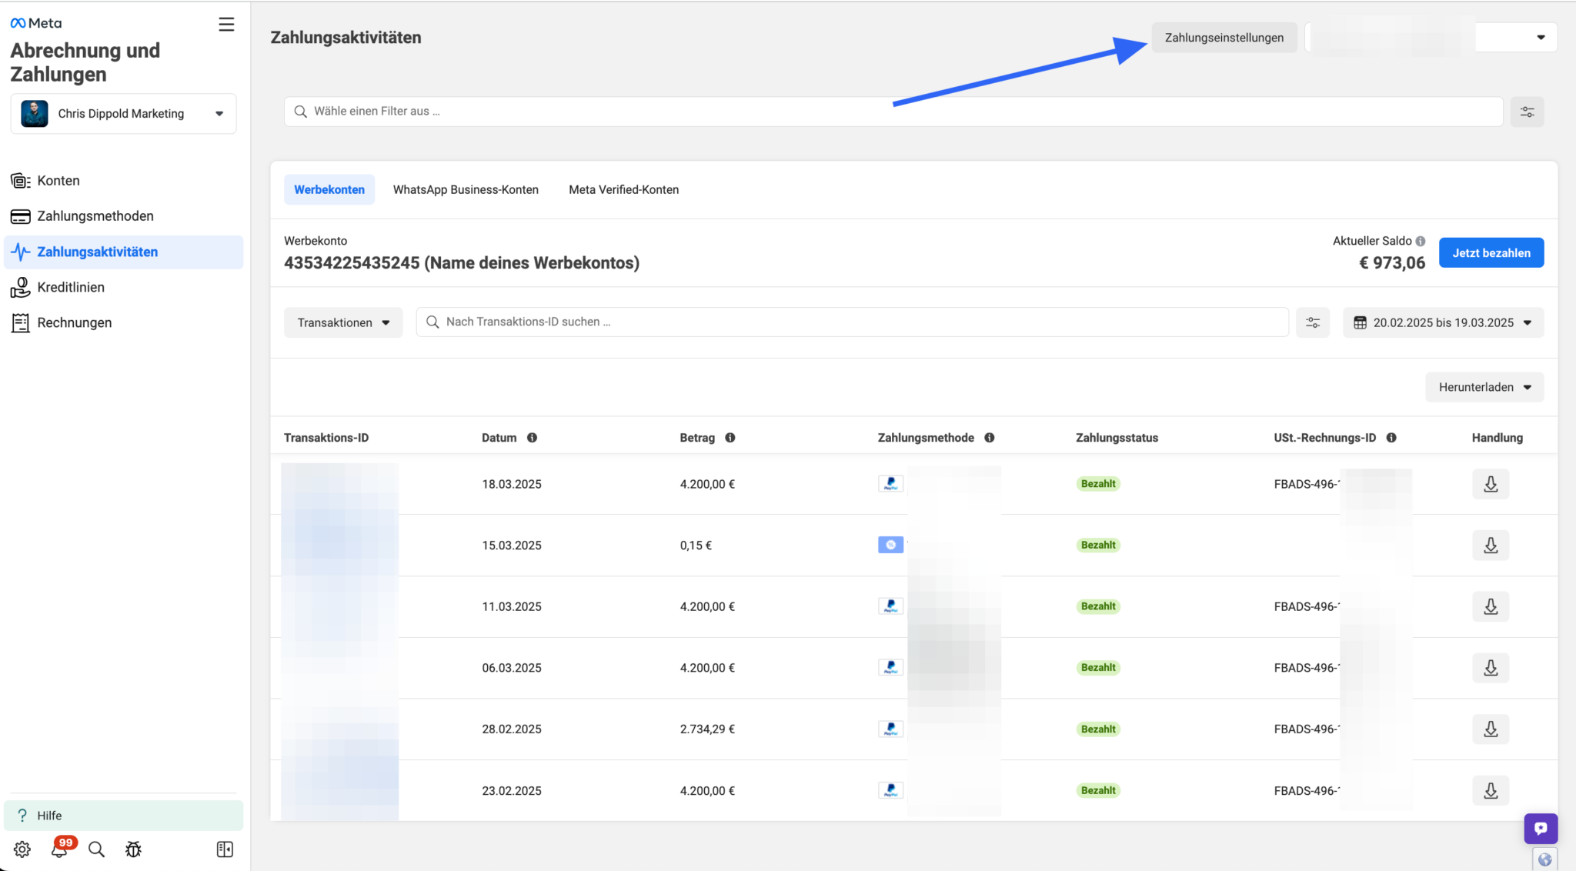Click the search magnifier icon in bottom bar
The image size is (1576, 871).
point(96,849)
